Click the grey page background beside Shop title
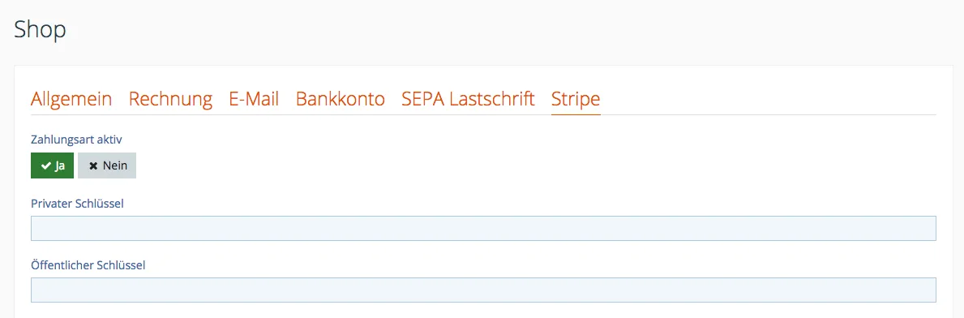 (492, 31)
